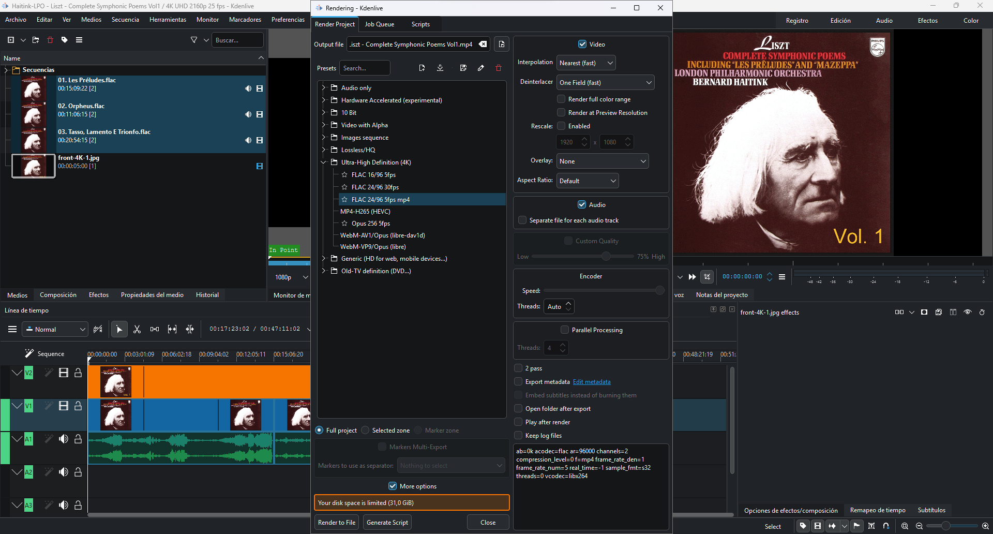The image size is (993, 534).
Task: Check Render full color range option
Action: tap(561, 99)
